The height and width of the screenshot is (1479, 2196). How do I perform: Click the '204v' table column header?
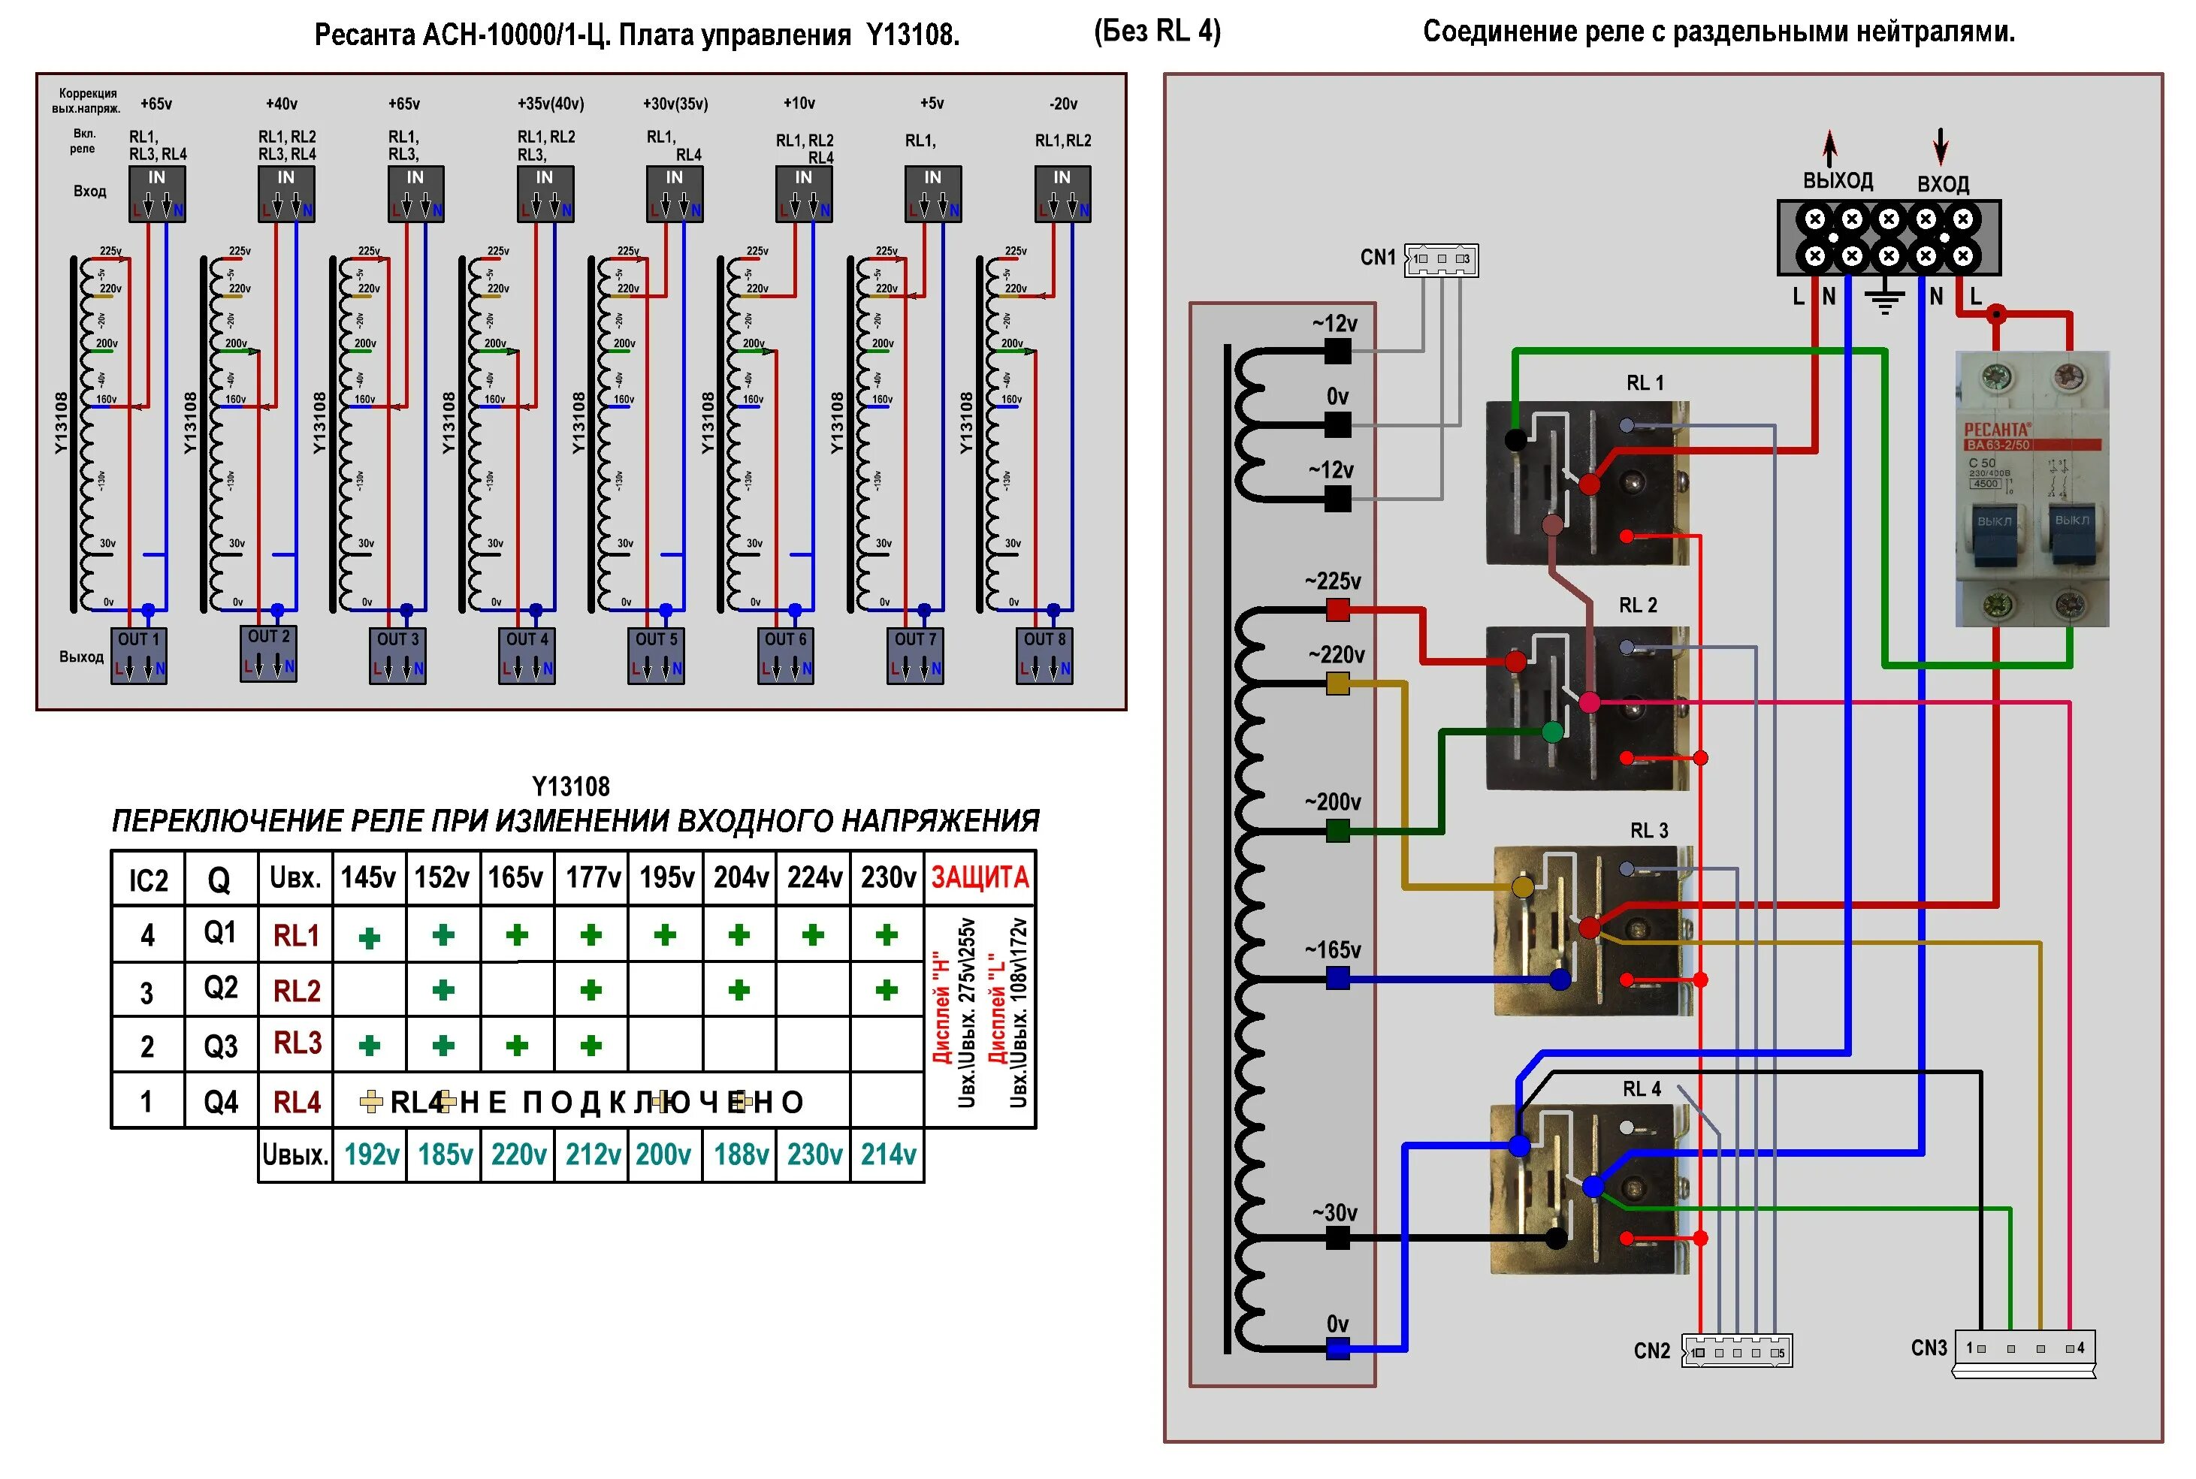[x=741, y=878]
